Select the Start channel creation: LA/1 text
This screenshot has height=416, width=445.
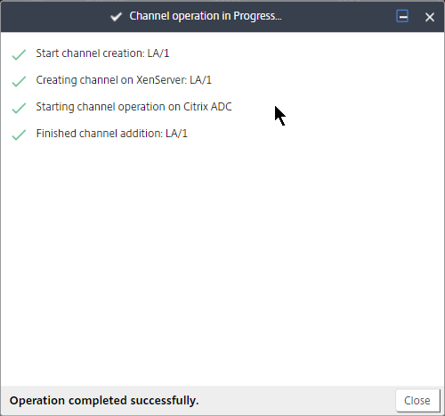102,53
